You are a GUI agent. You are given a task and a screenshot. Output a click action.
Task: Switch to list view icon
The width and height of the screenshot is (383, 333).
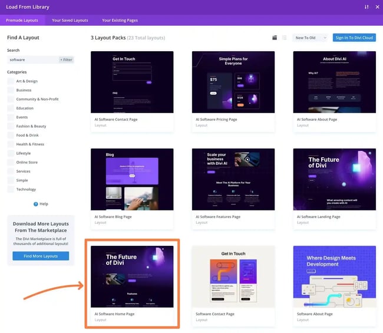(285, 38)
